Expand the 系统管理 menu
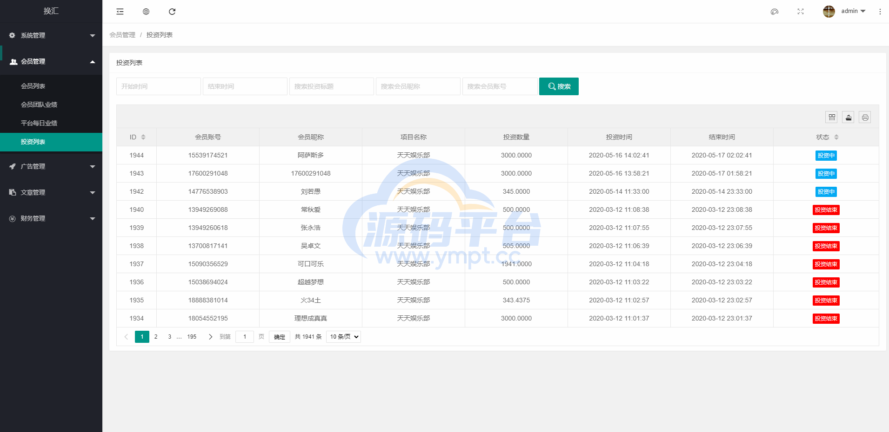The height and width of the screenshot is (432, 889). click(51, 35)
